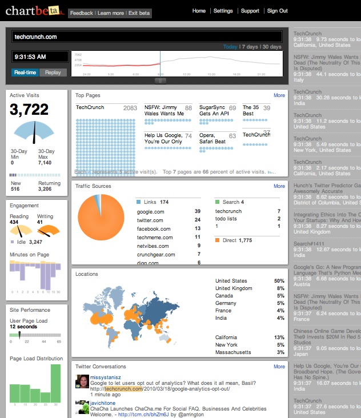The image size is (361, 418).
Task: Click the Idle legend square
Action: click(12, 242)
